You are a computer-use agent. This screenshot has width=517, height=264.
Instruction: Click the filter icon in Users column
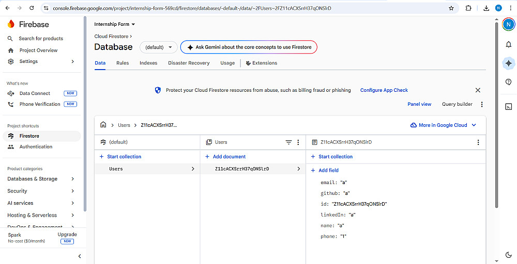coord(289,142)
